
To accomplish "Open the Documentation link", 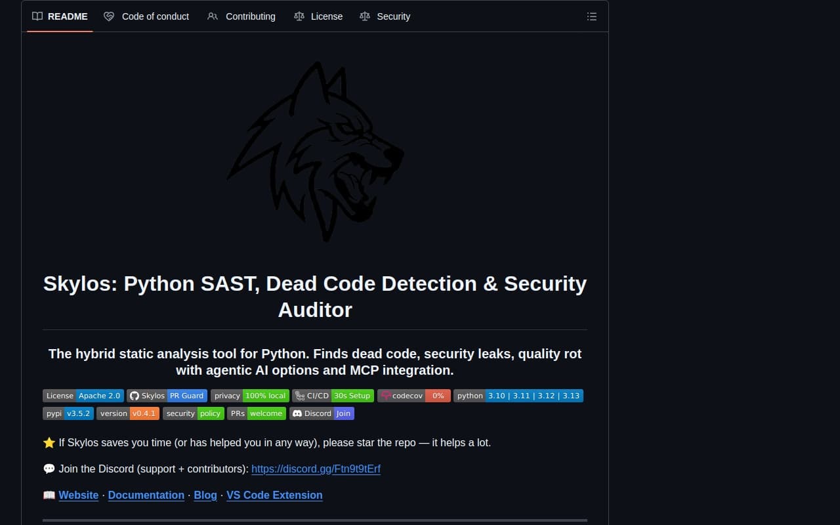I will point(146,495).
